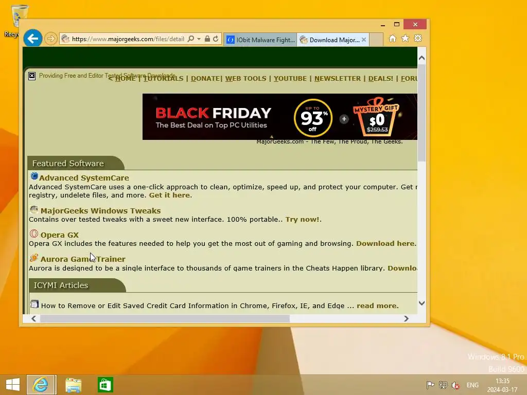Click the Featured Software heading
527x395 pixels.
[x=68, y=163]
